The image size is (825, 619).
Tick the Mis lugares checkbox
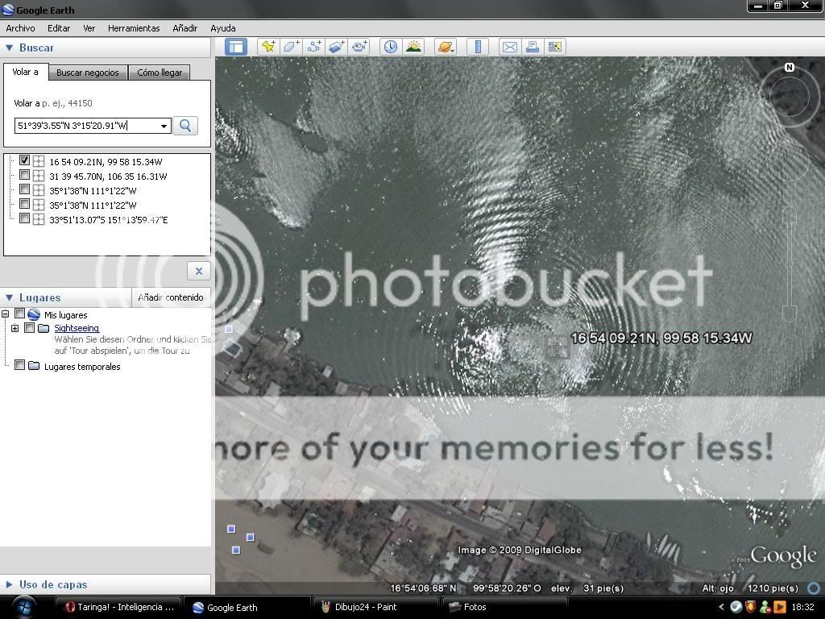[x=19, y=314]
